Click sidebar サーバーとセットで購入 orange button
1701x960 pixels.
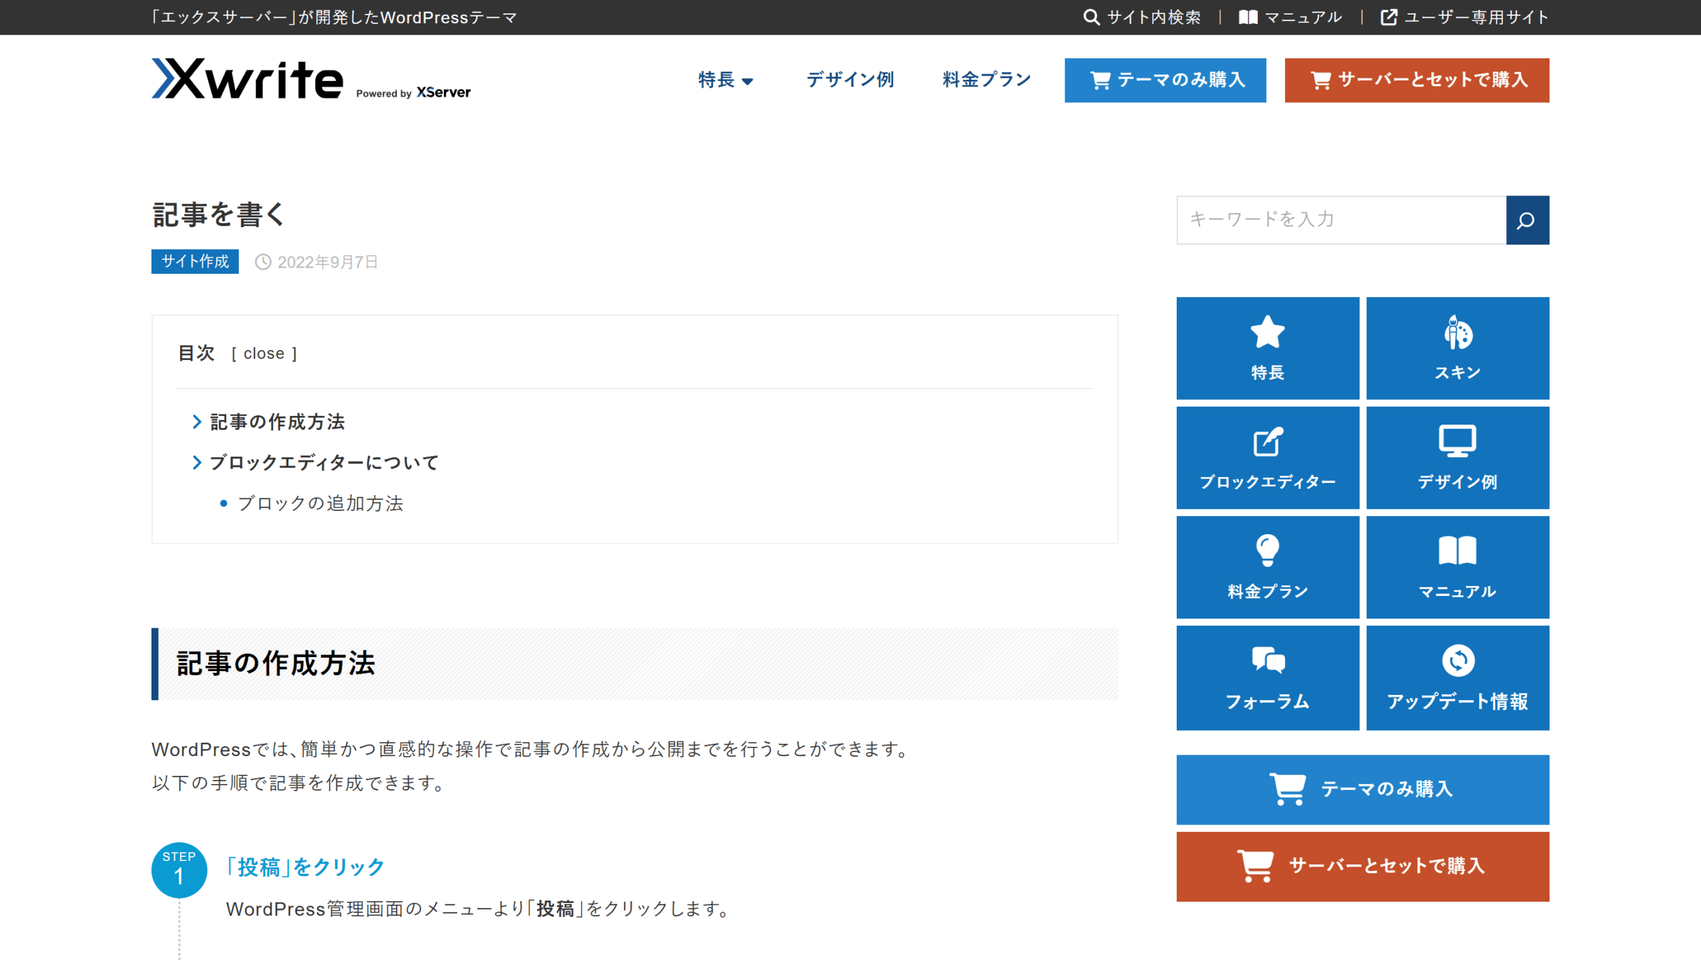1362,866
